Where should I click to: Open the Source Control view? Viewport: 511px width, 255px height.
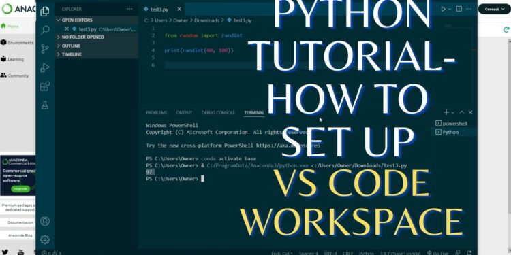click(45, 49)
